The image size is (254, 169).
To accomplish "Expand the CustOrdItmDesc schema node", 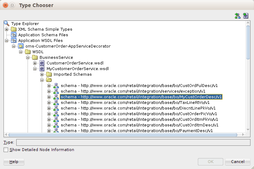I will click(x=49, y=125).
